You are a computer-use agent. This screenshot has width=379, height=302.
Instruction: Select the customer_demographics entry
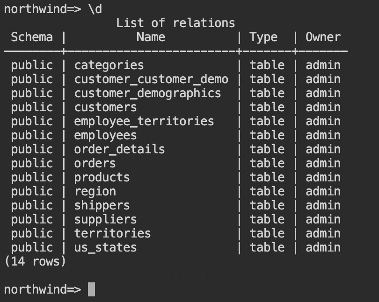click(147, 93)
